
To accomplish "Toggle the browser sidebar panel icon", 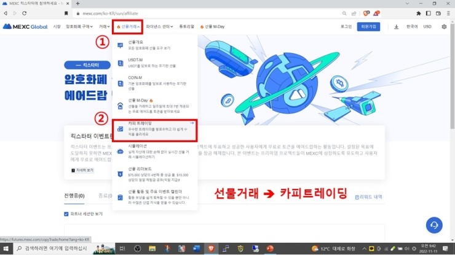I will 429,13.
